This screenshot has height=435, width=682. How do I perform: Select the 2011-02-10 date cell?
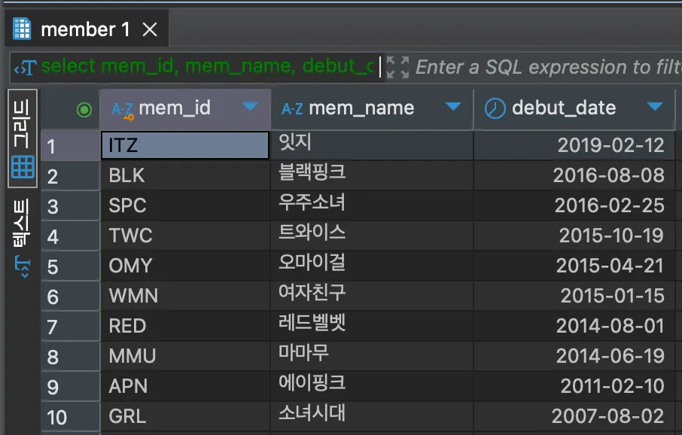tap(574, 386)
